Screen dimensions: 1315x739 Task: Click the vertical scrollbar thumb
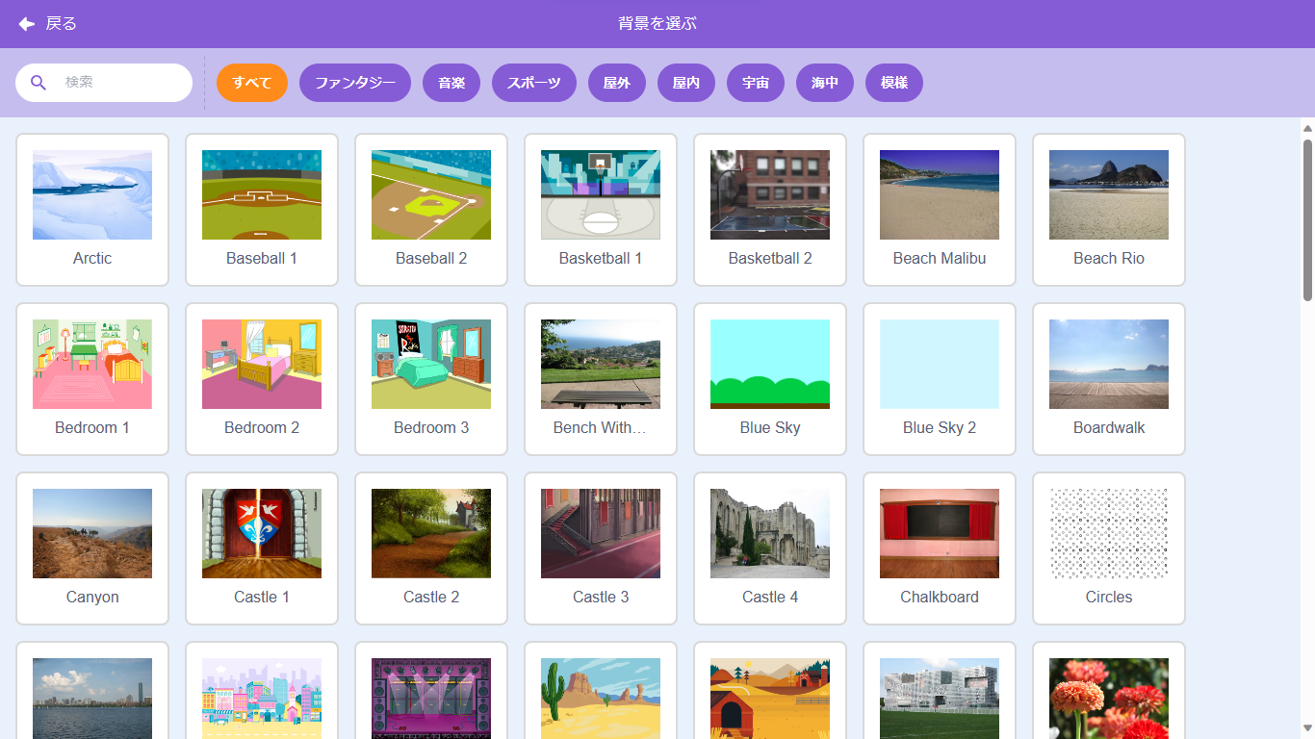point(1307,220)
